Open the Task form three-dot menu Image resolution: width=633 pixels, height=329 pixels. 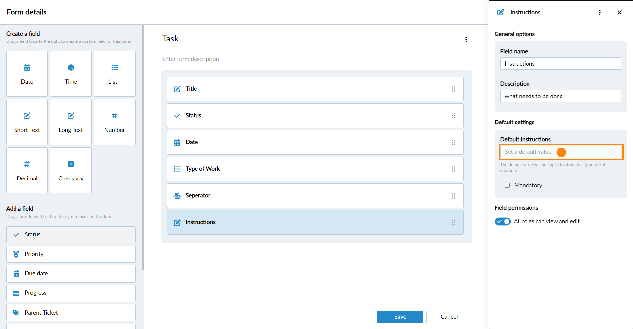coord(466,39)
